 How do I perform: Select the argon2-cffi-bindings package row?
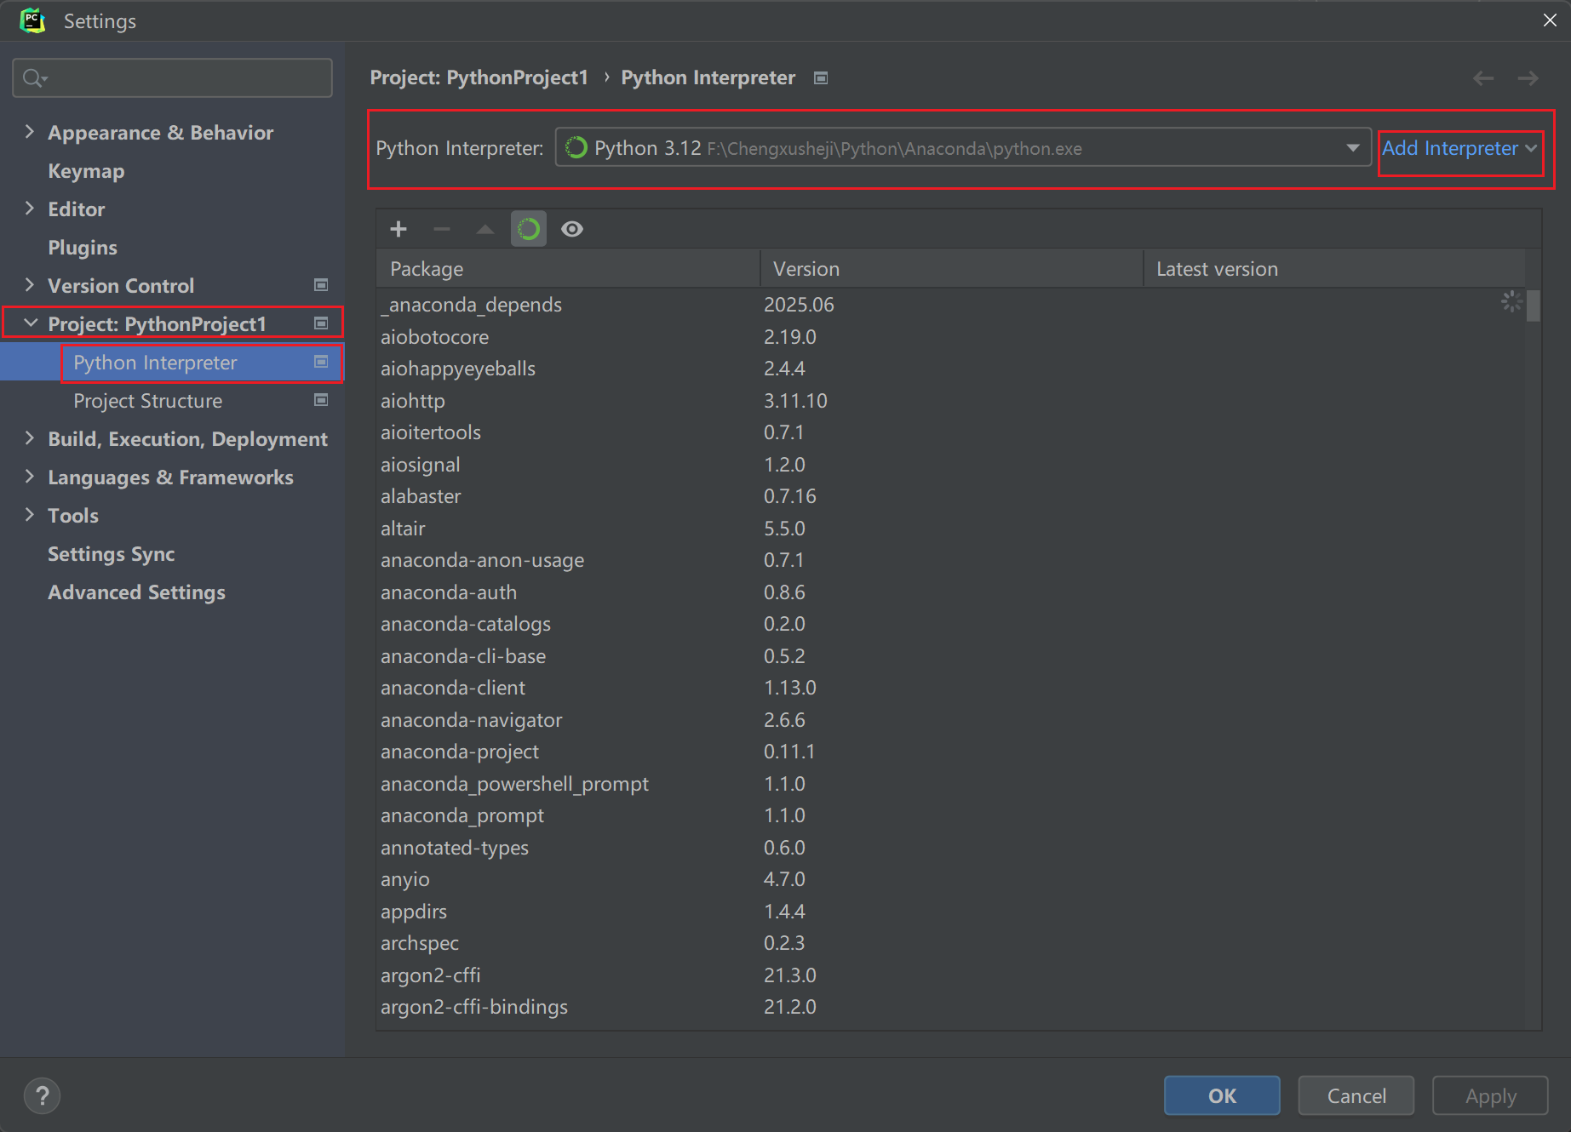(x=951, y=1007)
